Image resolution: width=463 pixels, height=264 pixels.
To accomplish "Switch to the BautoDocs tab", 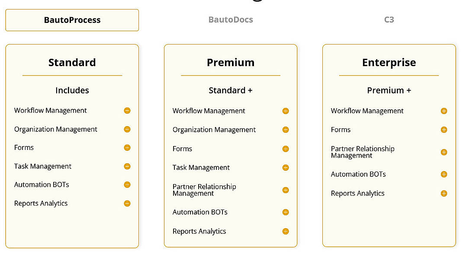I will (x=231, y=19).
